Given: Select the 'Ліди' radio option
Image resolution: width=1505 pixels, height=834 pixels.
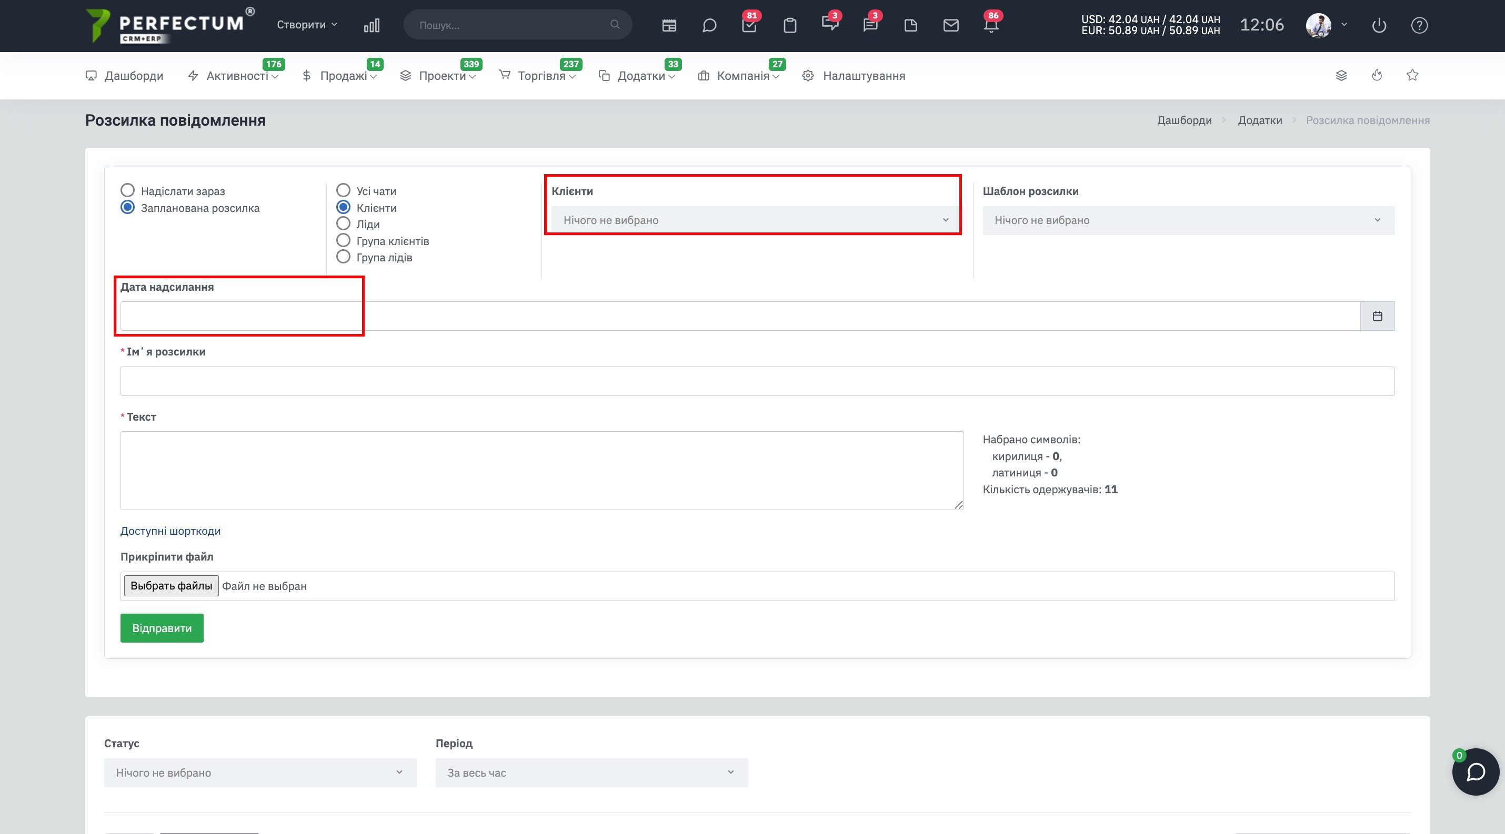Looking at the screenshot, I should [344, 223].
